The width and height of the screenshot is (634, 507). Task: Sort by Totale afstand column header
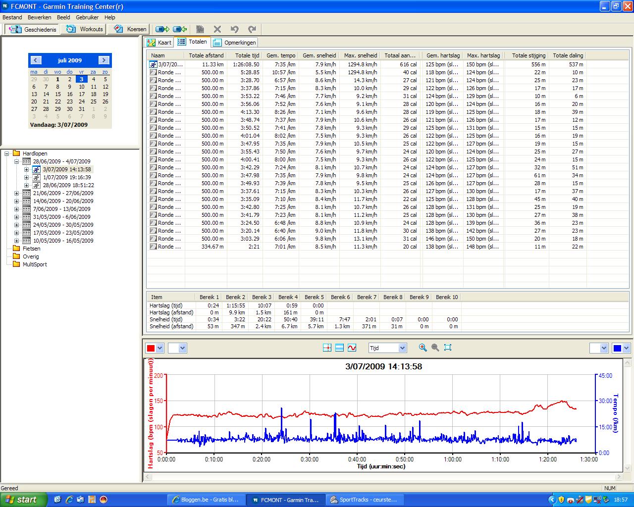click(x=206, y=55)
